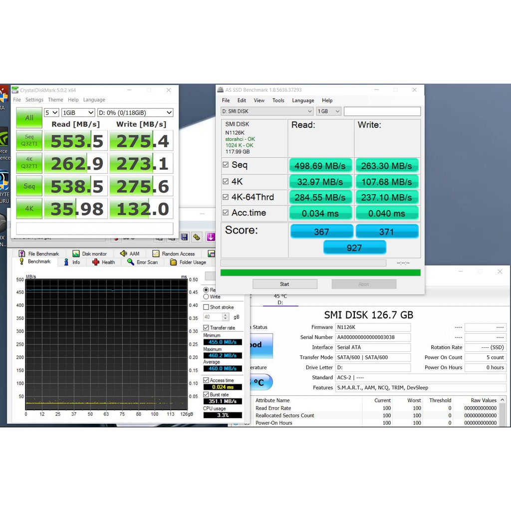Image resolution: width=511 pixels, height=511 pixels.
Task: Click the comment field at CrystalDiskMark bottom
Action: pos(94,229)
